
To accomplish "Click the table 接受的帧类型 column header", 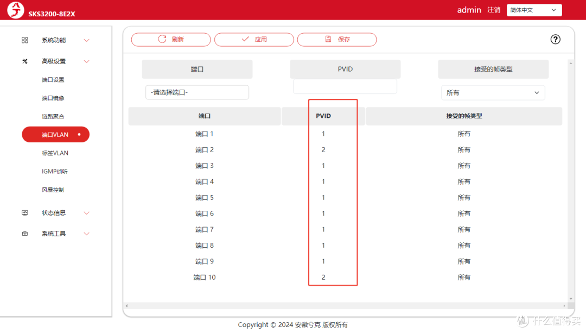I will pyautogui.click(x=464, y=116).
